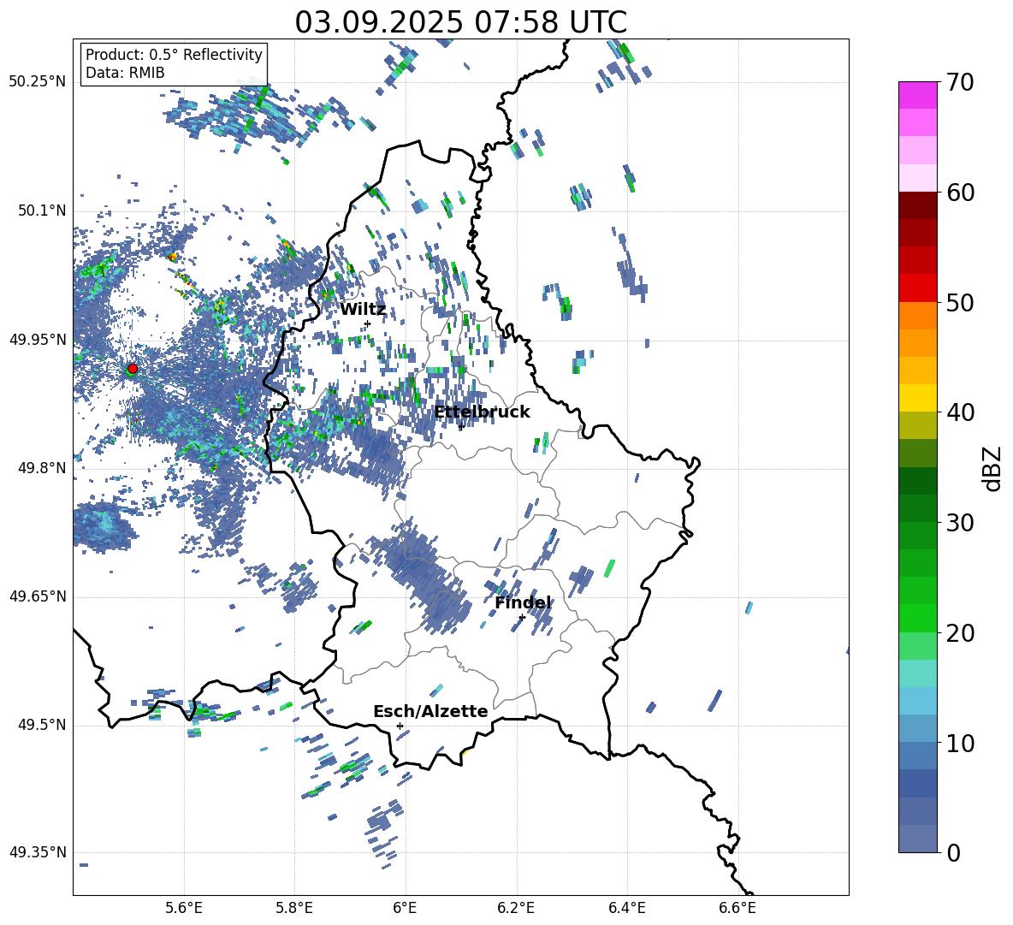Click the latitude label 50.1°N

[41, 210]
